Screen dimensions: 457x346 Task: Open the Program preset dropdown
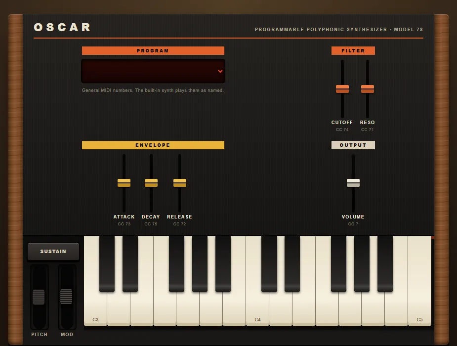point(153,71)
